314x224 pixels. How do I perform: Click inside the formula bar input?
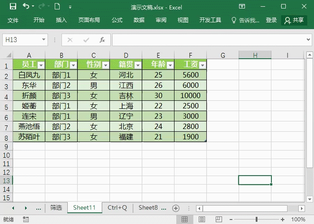click(208, 40)
